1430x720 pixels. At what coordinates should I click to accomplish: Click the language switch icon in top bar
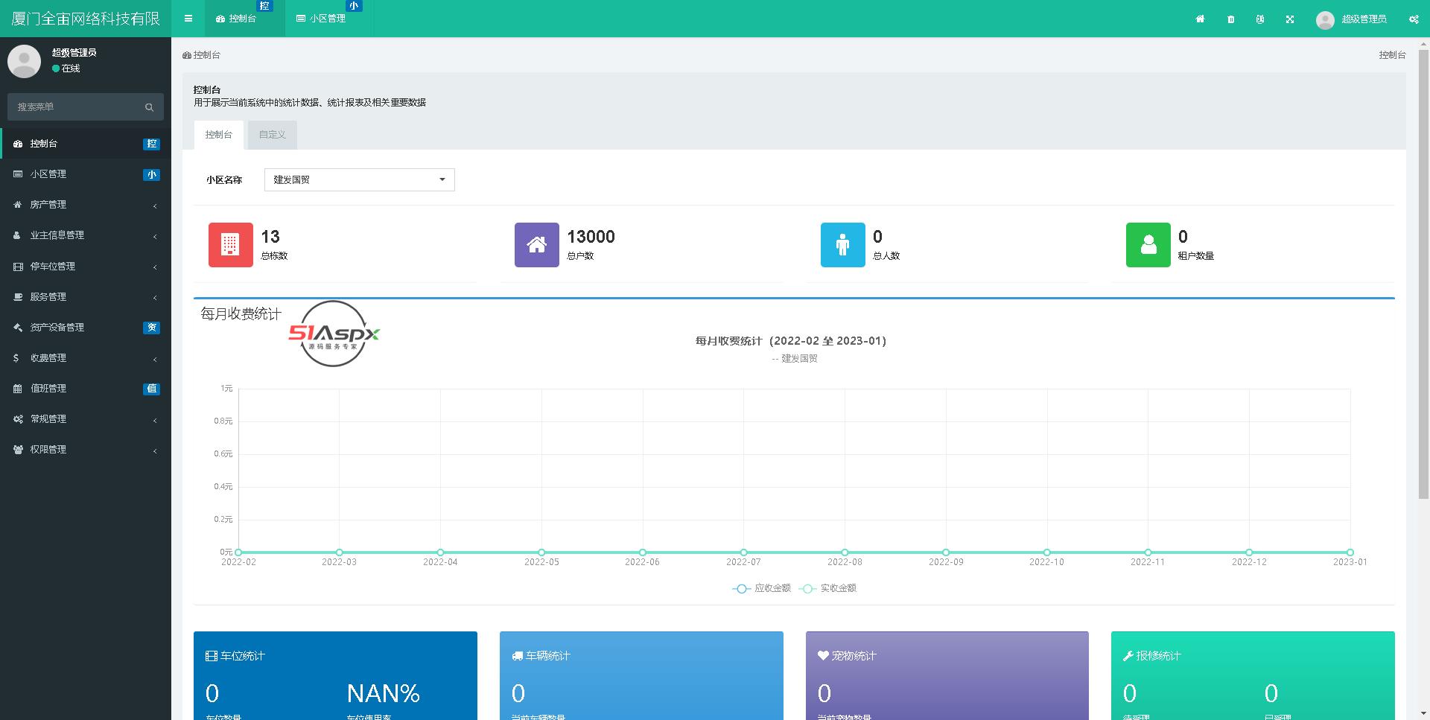pyautogui.click(x=1259, y=19)
